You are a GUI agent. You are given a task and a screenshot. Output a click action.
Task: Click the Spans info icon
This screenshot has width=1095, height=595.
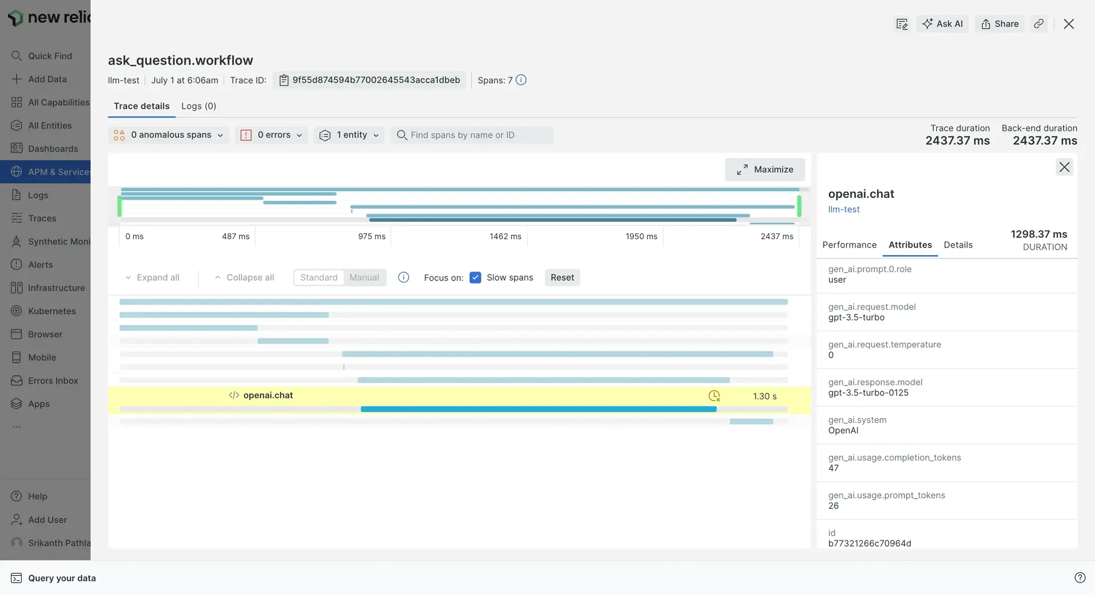(521, 80)
